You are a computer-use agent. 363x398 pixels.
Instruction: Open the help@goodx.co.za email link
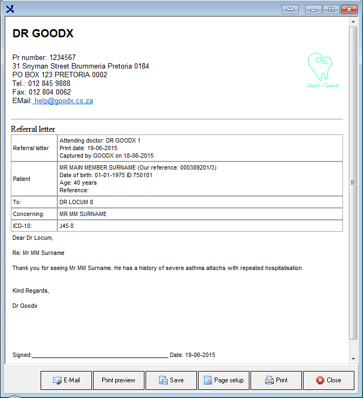[x=63, y=101]
